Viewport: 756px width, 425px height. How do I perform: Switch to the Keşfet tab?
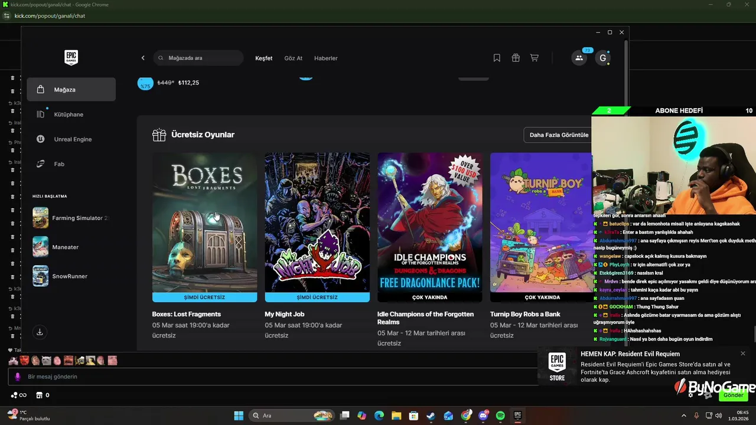(x=263, y=58)
